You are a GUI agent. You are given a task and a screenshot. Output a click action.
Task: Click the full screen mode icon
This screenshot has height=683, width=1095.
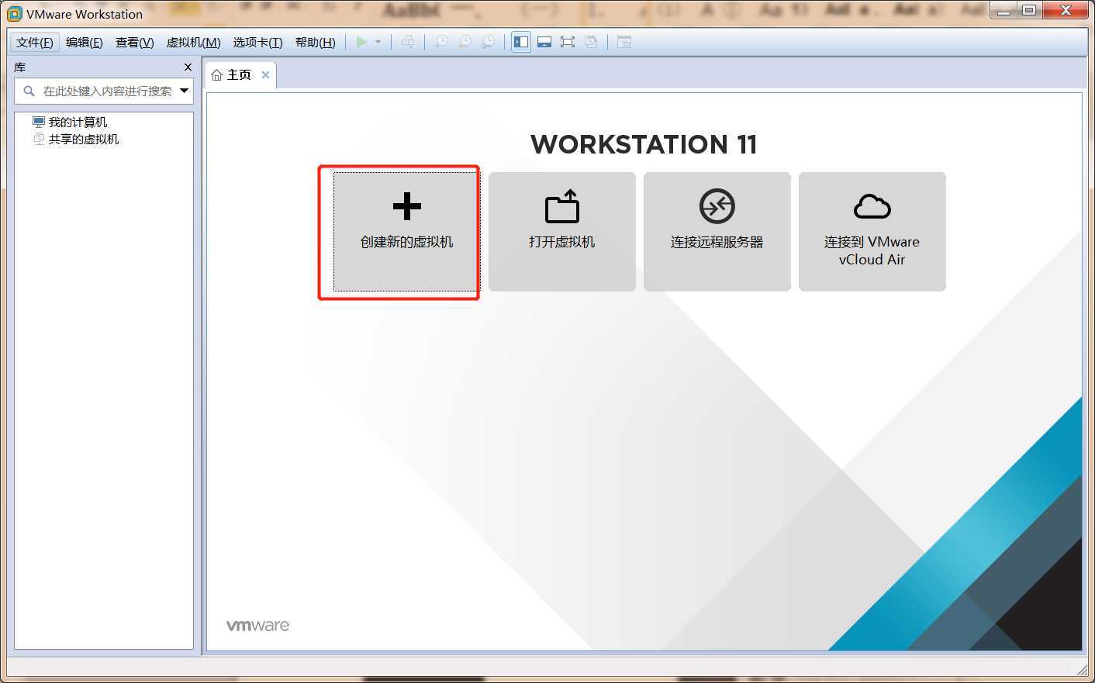(568, 42)
